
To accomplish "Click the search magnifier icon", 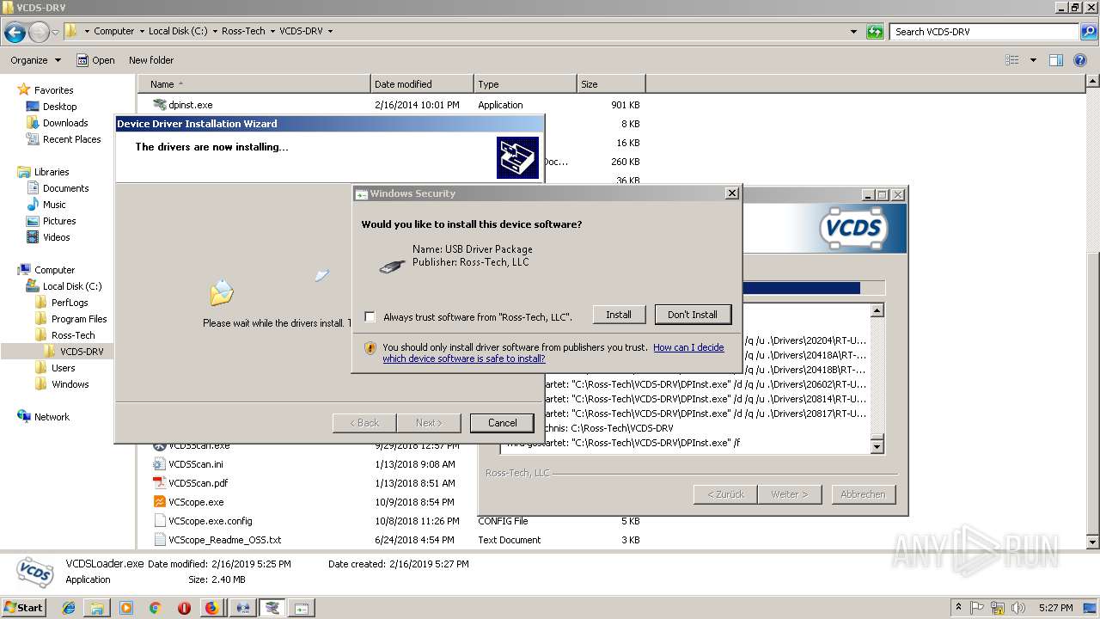I will point(1088,32).
